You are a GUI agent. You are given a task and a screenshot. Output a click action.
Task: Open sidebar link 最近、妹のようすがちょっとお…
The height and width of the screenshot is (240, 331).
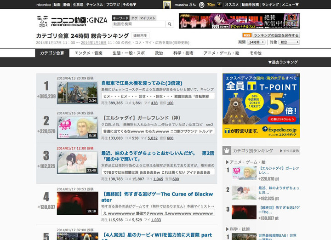(279, 190)
